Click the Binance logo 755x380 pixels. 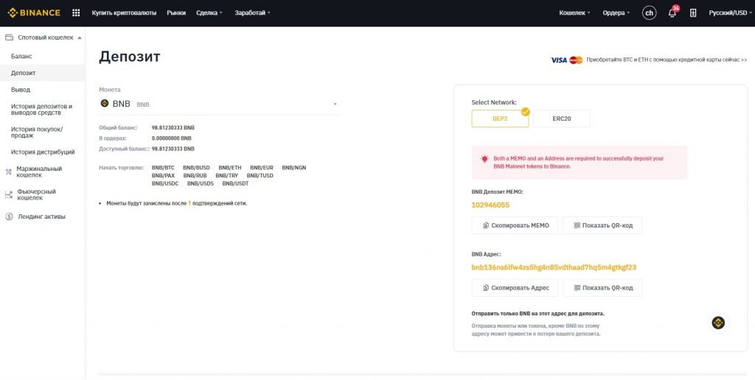coord(34,13)
